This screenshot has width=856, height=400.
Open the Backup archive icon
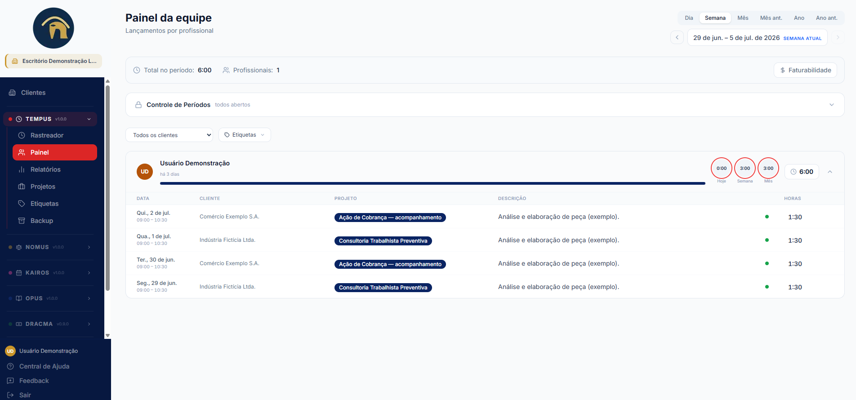pos(22,221)
